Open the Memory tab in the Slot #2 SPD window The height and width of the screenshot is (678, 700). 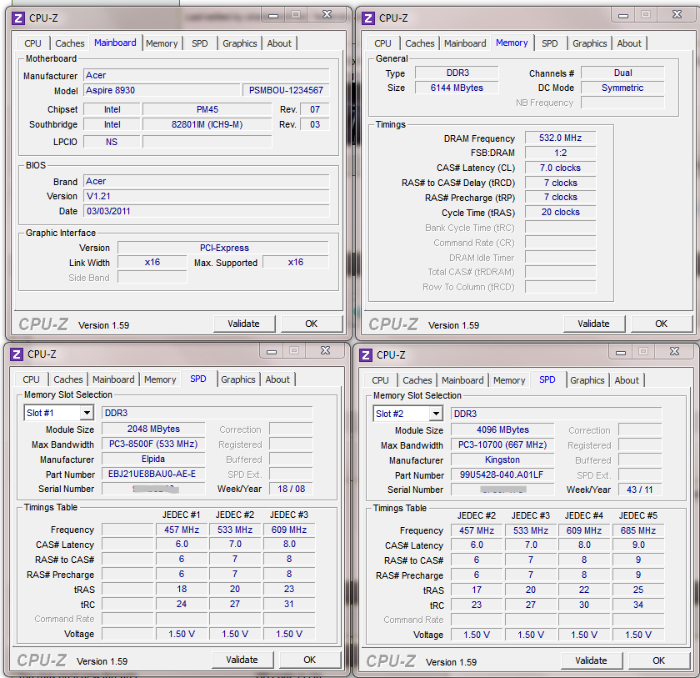[509, 380]
